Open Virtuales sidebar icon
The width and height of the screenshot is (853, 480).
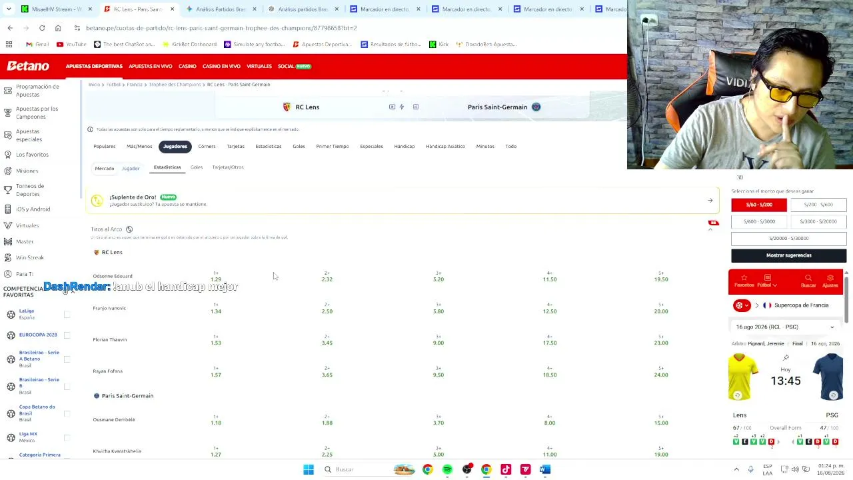coord(7,225)
